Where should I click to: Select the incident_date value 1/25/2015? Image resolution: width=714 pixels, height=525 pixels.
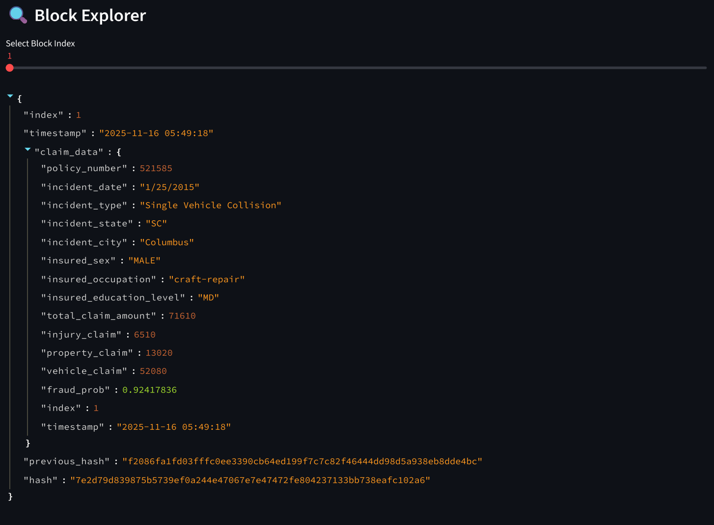(x=169, y=187)
